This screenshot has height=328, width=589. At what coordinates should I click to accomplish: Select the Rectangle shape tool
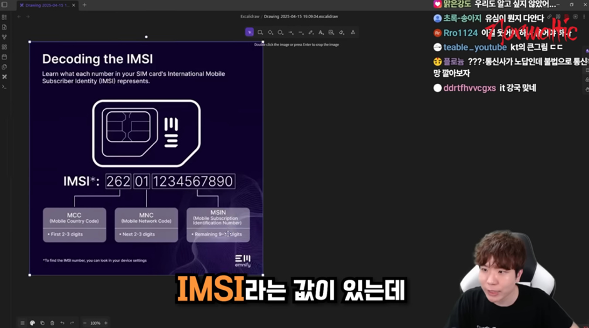point(260,32)
